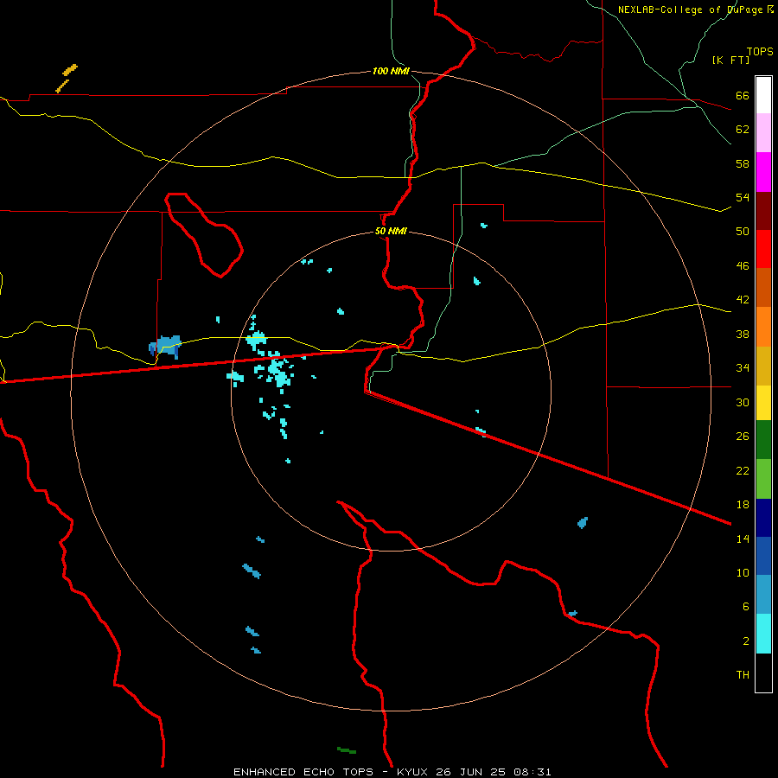
Task: Click legend value 22
Action: (x=743, y=470)
